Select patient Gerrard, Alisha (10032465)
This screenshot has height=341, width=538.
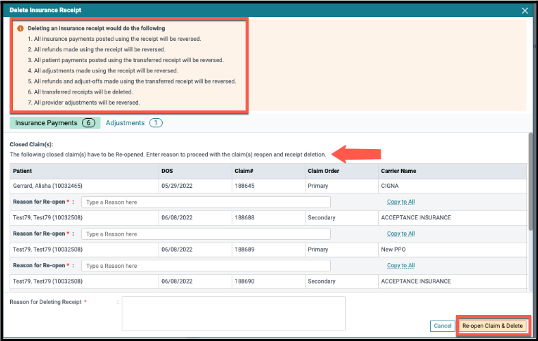click(x=48, y=186)
